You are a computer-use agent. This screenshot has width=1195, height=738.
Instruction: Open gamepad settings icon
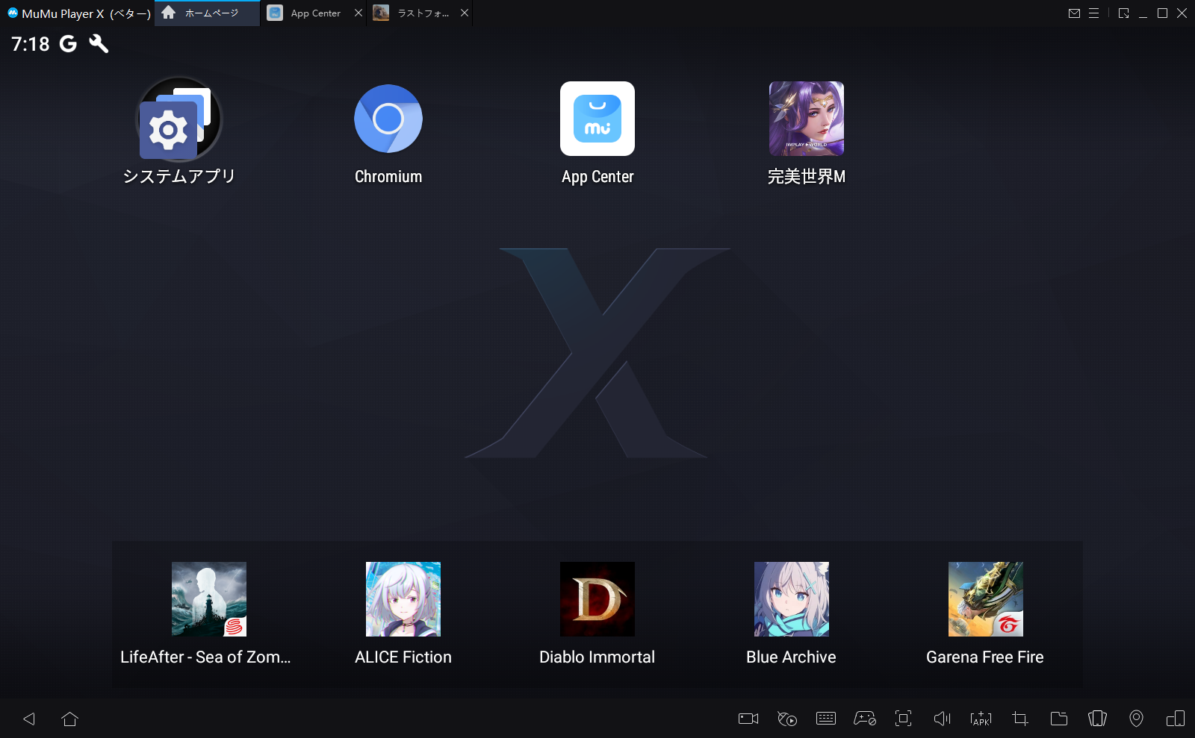865,719
